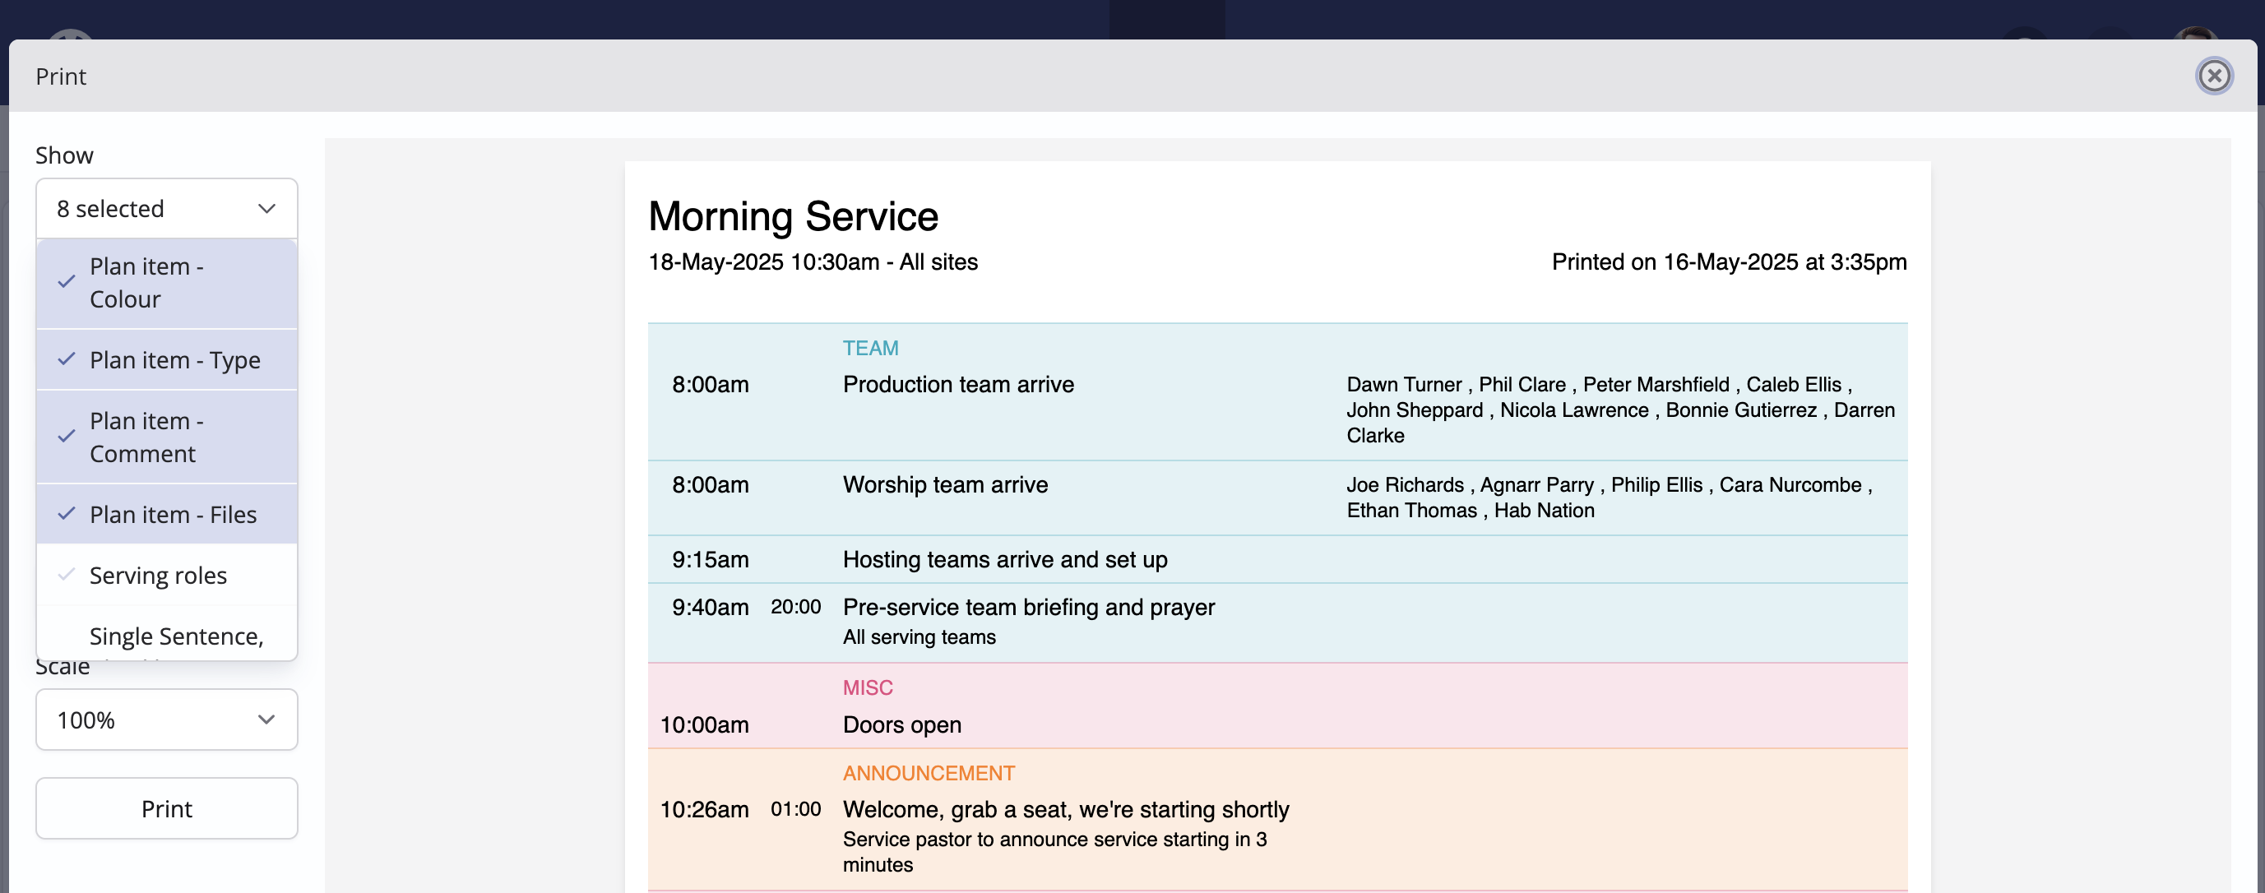Image resolution: width=2265 pixels, height=893 pixels.
Task: Close the Print dialog
Action: pyautogui.click(x=2214, y=76)
